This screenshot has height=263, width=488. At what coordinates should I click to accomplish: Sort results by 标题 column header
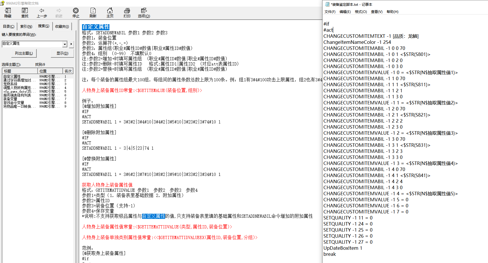(x=20, y=71)
